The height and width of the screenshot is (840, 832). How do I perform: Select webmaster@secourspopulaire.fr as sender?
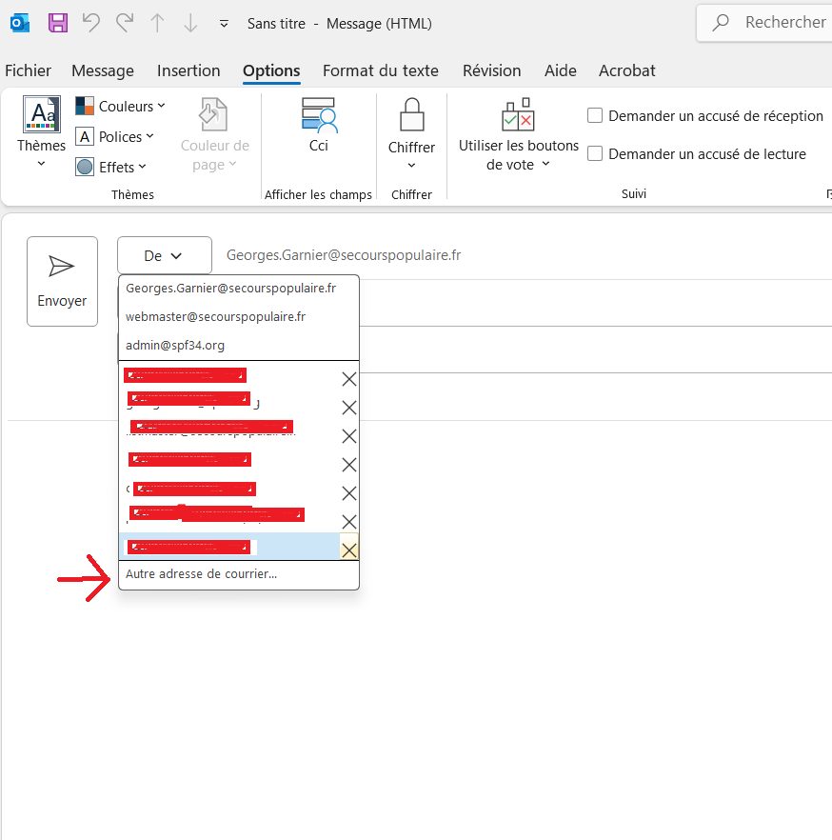tap(215, 316)
